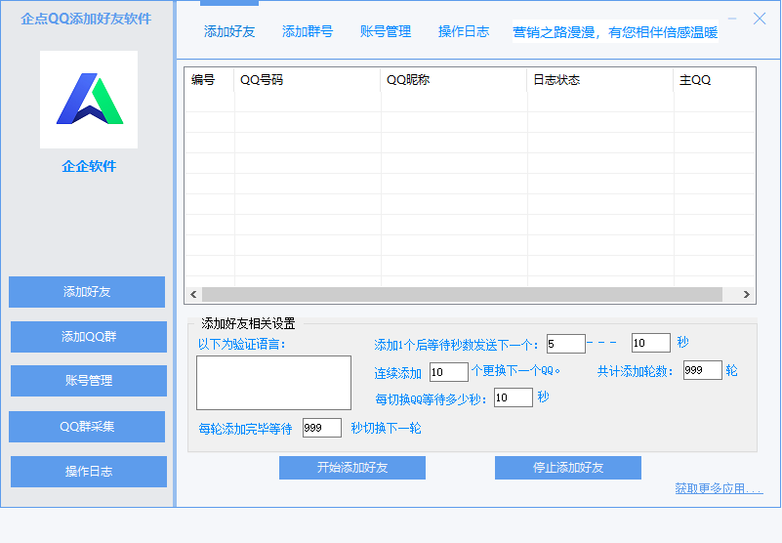The width and height of the screenshot is (782, 543).
Task: Click the 主QQ column header
Action: click(x=715, y=80)
